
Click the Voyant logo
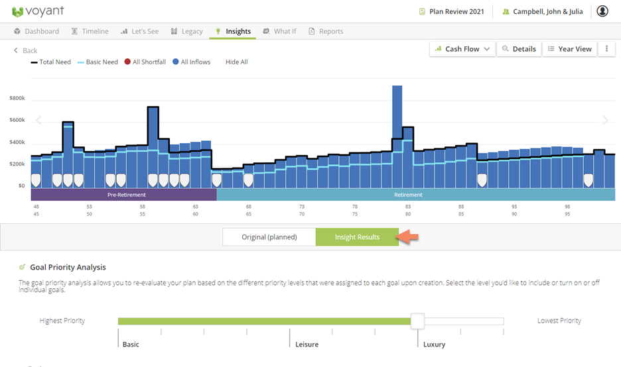38,11
